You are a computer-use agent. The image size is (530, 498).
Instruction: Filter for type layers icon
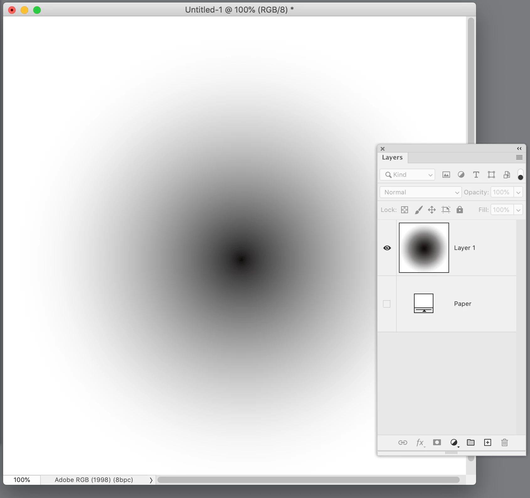(476, 175)
